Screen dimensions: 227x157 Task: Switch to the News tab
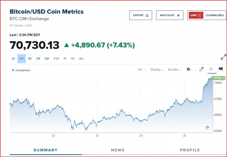pos(118,150)
